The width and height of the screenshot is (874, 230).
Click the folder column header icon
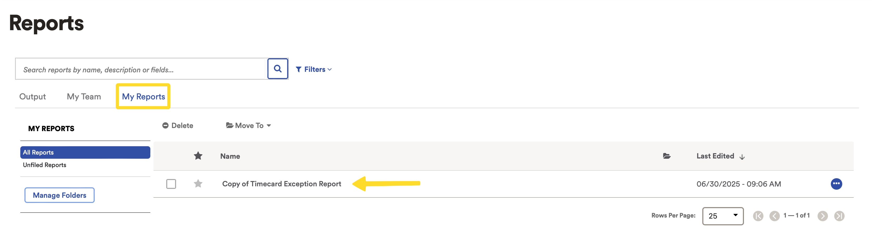[x=667, y=156]
